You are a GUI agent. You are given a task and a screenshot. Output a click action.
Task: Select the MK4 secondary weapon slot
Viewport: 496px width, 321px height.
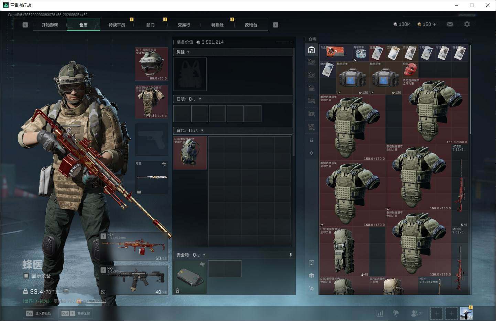pos(134,280)
